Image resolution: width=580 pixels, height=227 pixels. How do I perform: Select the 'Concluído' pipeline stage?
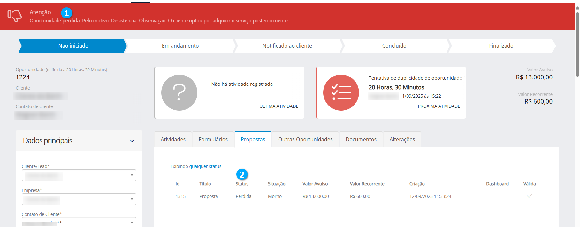point(394,46)
